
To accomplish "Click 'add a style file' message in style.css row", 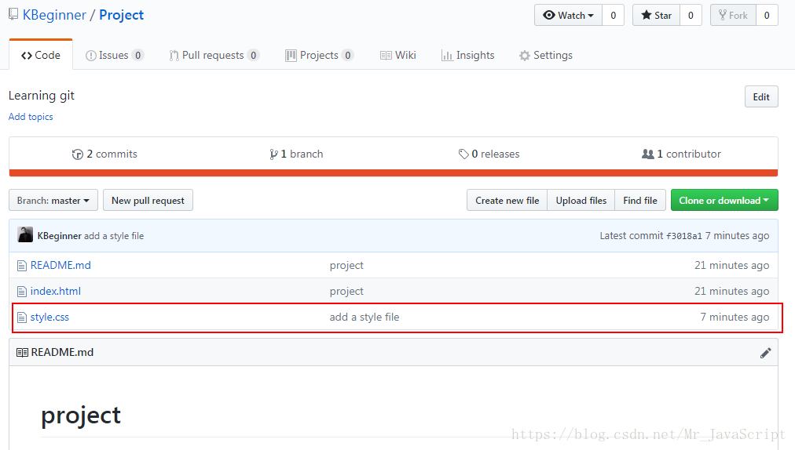I will (x=364, y=317).
